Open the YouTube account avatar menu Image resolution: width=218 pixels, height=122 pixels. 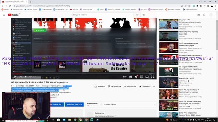[x=211, y=15]
